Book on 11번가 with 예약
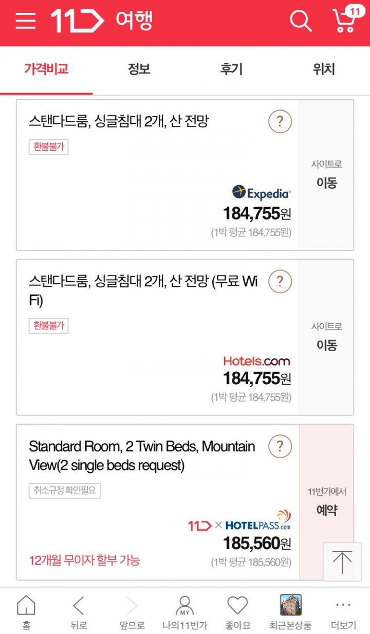 (326, 502)
